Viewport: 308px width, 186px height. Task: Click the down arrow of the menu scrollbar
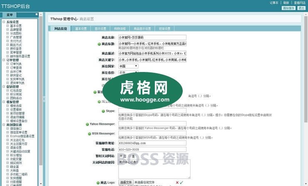[x=41, y=184]
